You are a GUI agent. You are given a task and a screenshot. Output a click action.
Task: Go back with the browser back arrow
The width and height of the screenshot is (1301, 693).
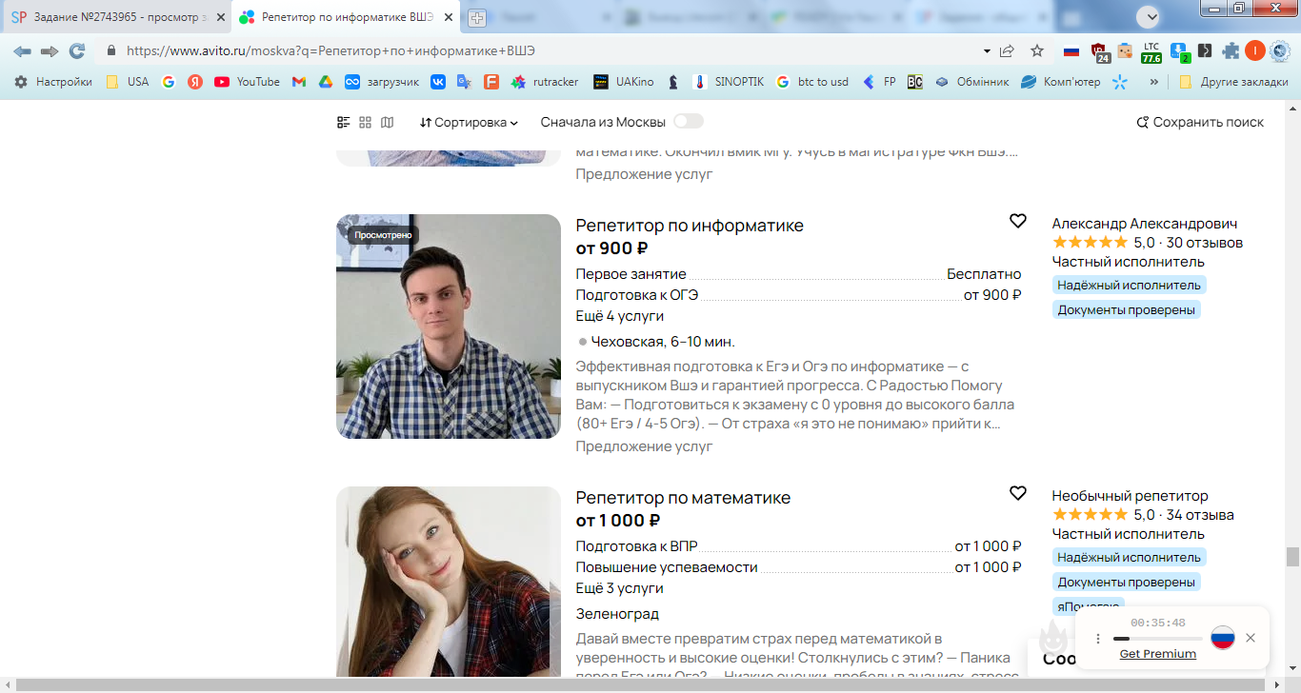coord(22,51)
